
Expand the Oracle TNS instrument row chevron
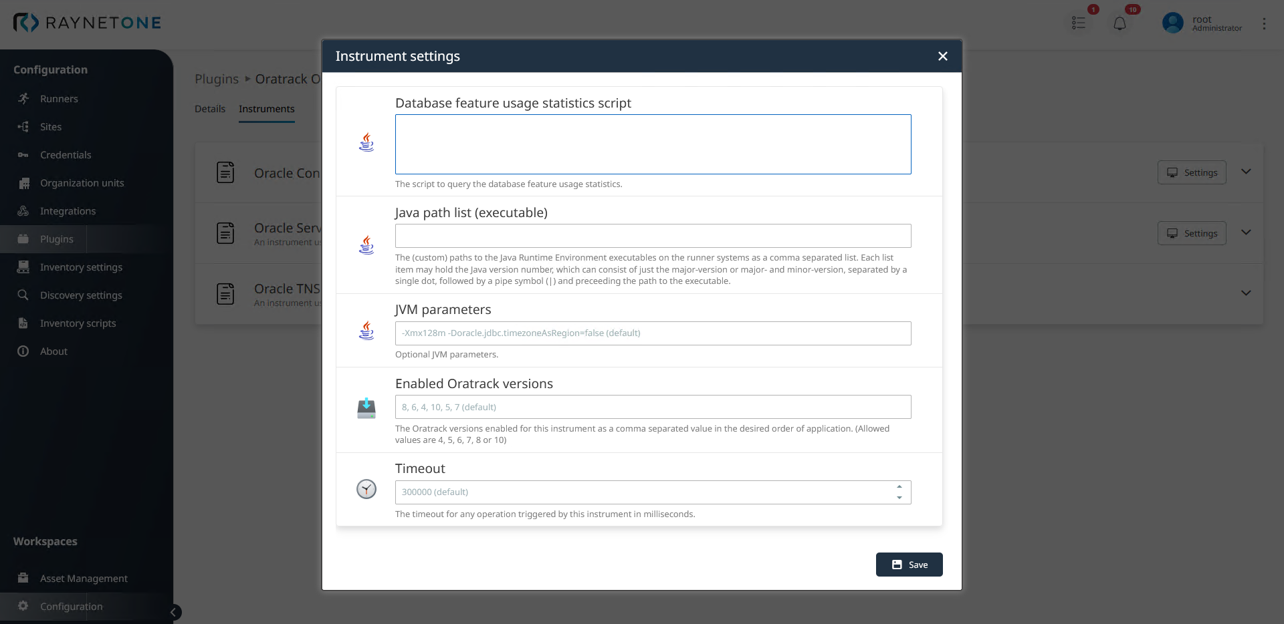[x=1246, y=293]
